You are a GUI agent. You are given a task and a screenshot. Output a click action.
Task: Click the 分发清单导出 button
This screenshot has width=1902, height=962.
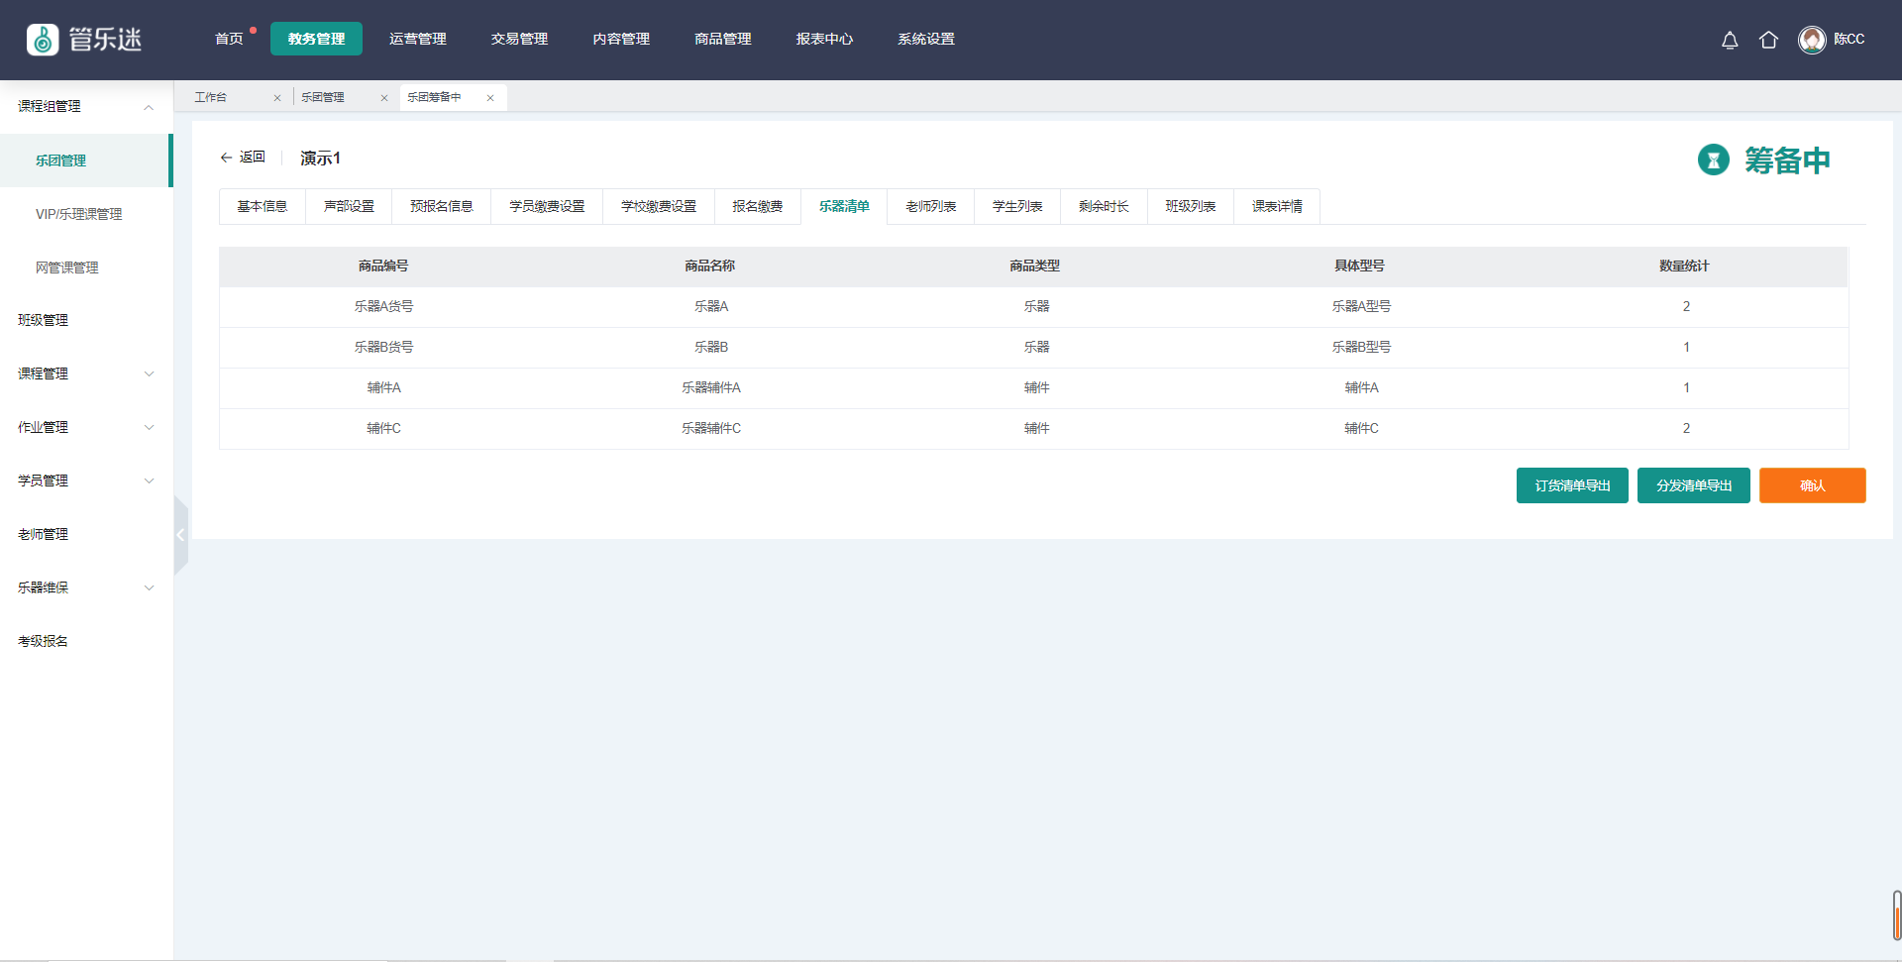1693,485
